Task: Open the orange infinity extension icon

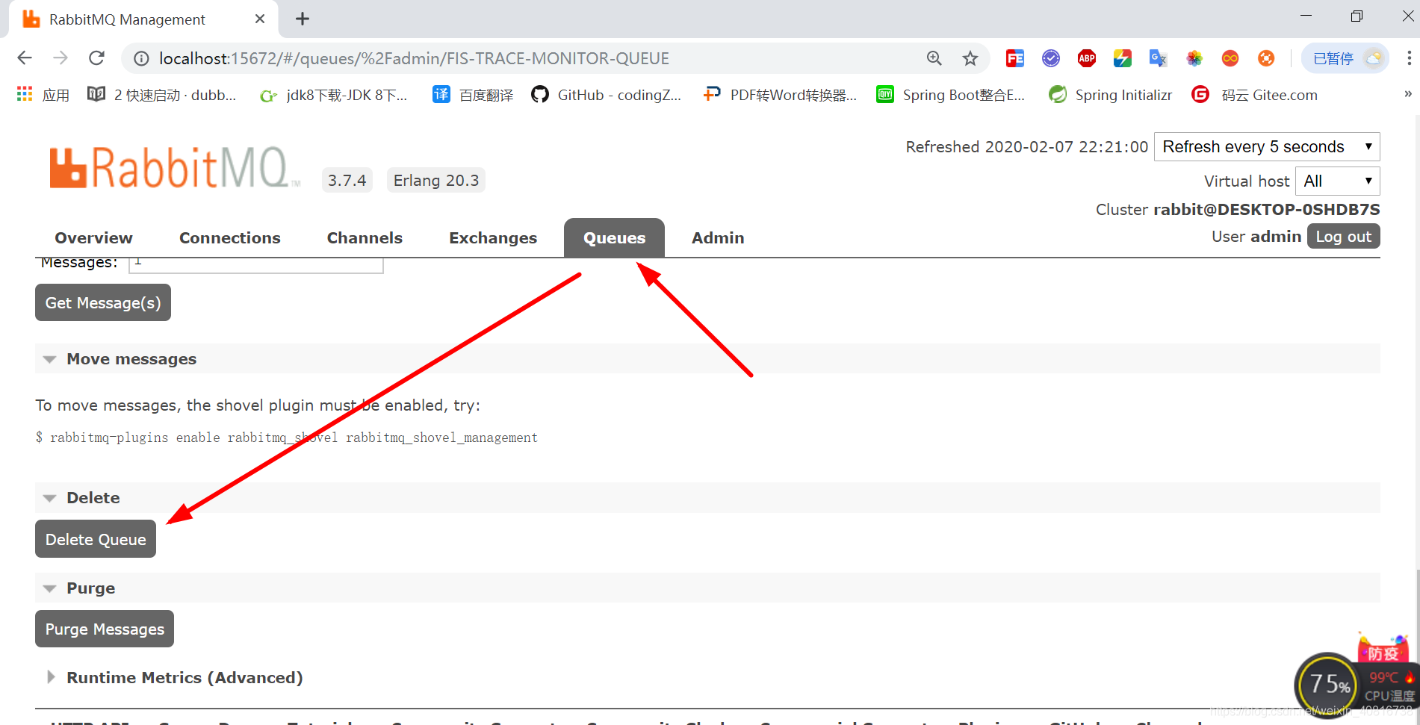Action: pos(1230,58)
